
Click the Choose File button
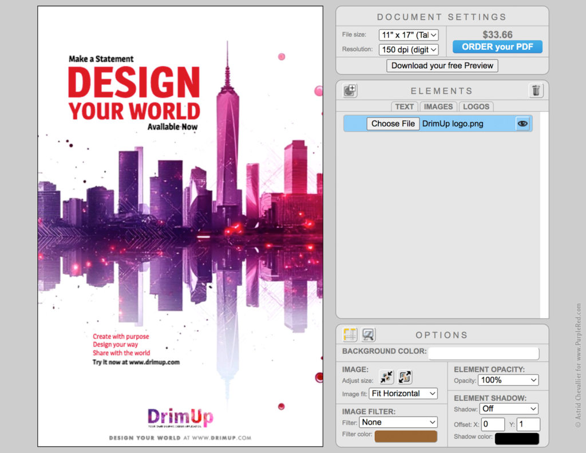pos(393,124)
